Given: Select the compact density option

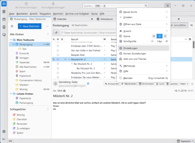Looking at the screenshot, I should pos(154,36).
